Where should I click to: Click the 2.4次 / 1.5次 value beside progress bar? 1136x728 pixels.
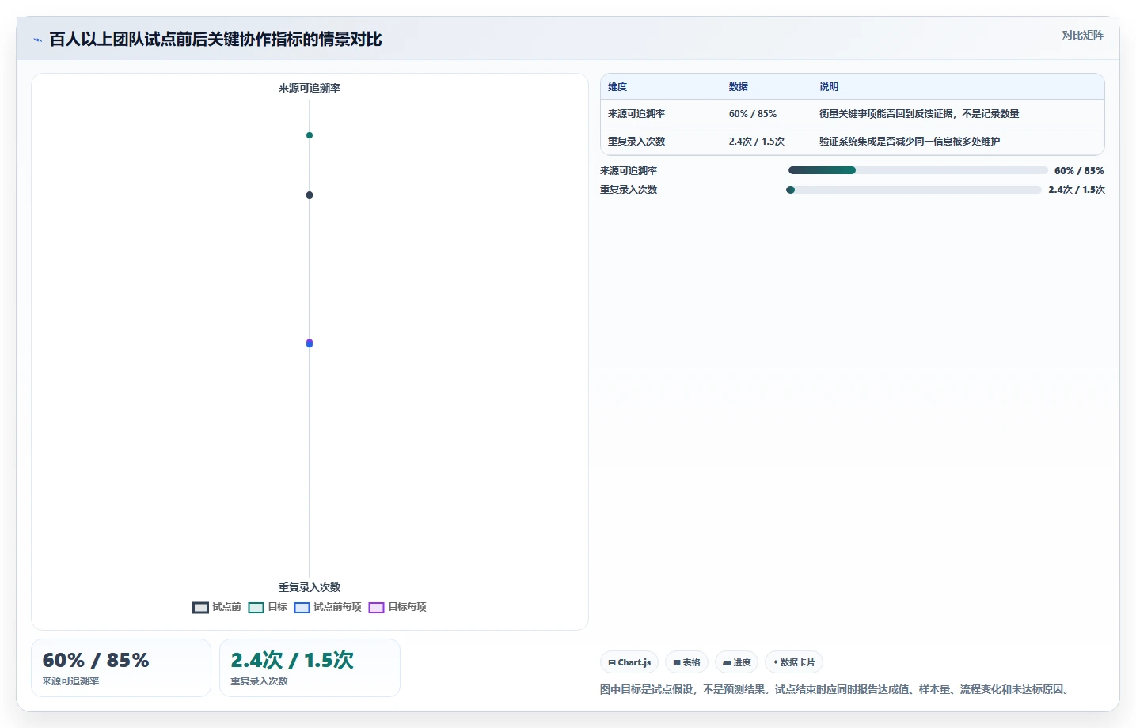point(1077,190)
